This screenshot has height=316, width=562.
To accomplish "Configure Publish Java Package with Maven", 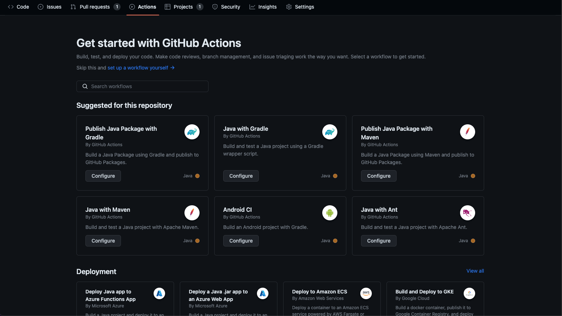I will pyautogui.click(x=379, y=176).
